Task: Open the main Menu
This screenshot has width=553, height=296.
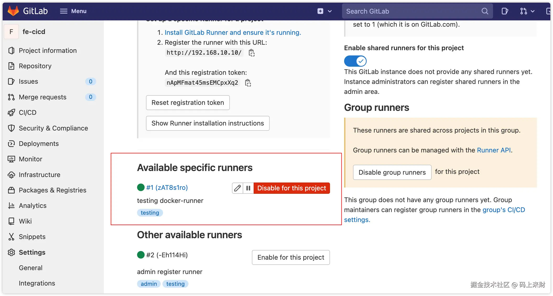Action: pyautogui.click(x=73, y=11)
